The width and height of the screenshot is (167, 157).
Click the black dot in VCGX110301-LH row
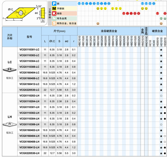165,107
